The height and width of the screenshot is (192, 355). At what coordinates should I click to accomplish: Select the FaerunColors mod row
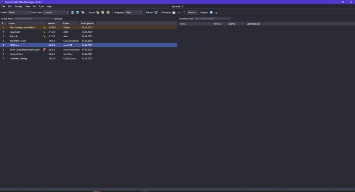(x=88, y=54)
